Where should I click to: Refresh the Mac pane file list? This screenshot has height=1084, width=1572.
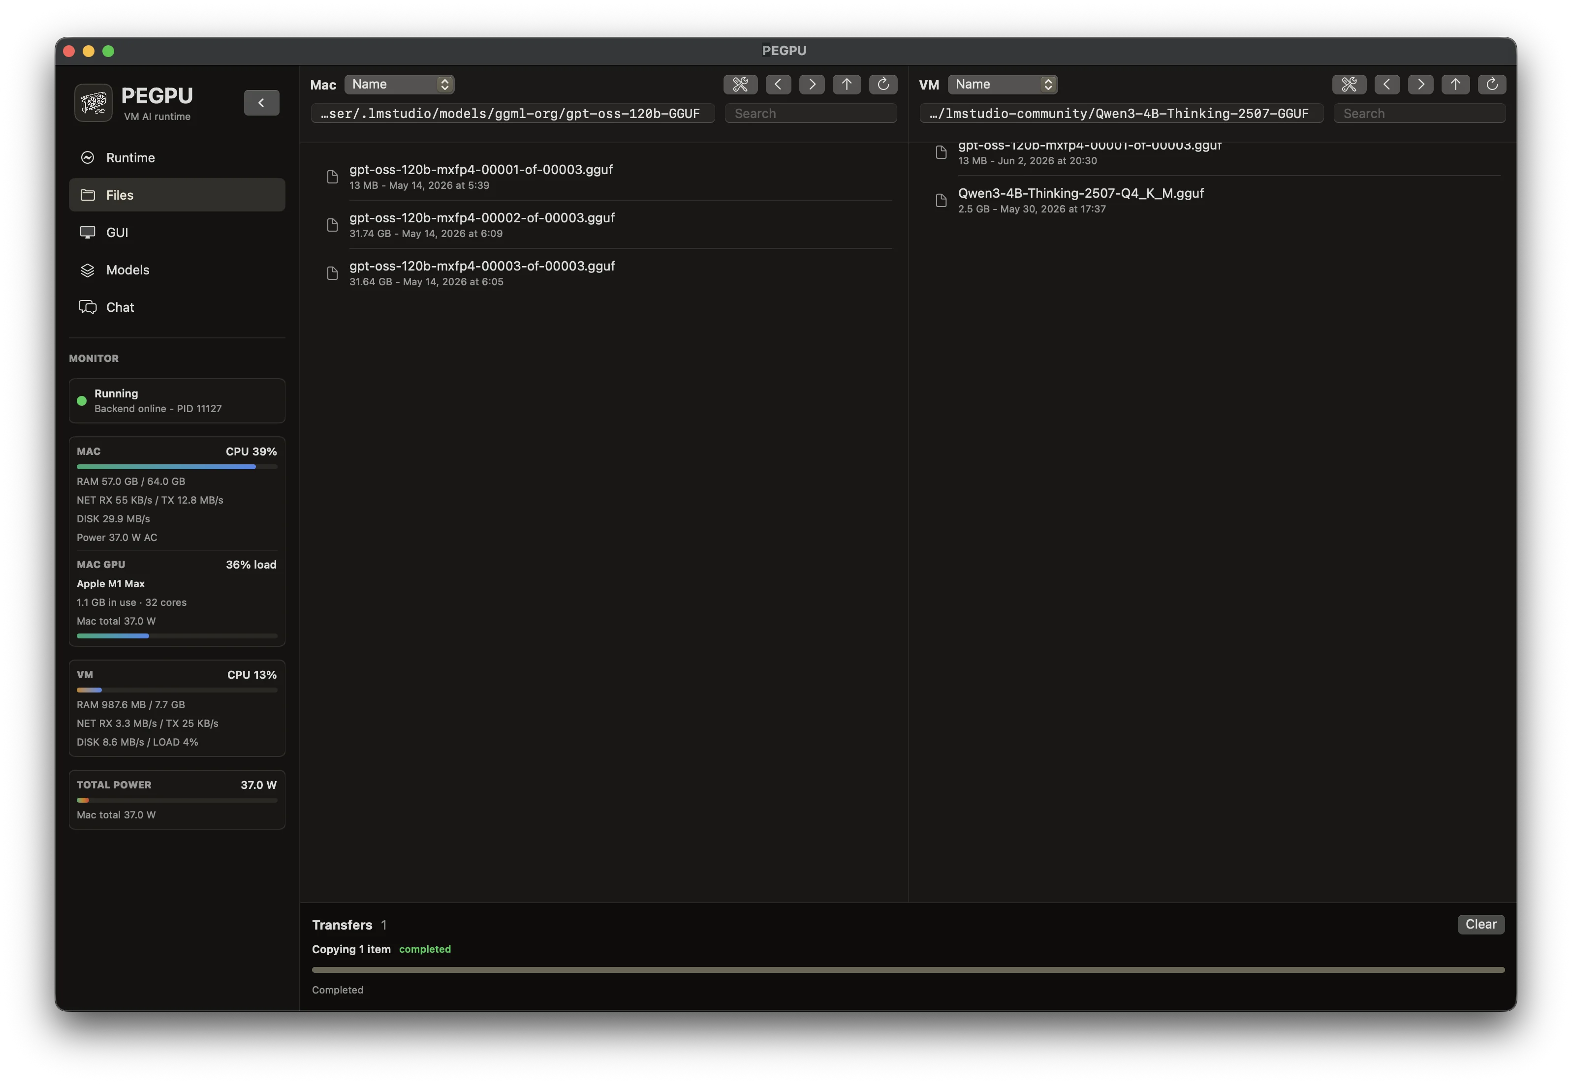(883, 84)
